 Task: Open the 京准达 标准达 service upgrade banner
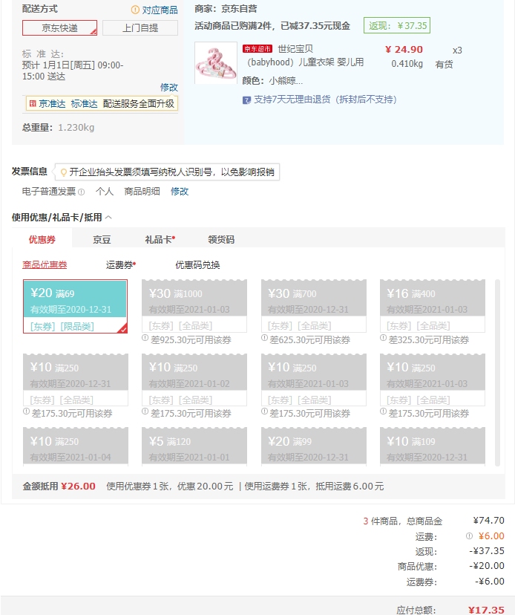point(102,103)
